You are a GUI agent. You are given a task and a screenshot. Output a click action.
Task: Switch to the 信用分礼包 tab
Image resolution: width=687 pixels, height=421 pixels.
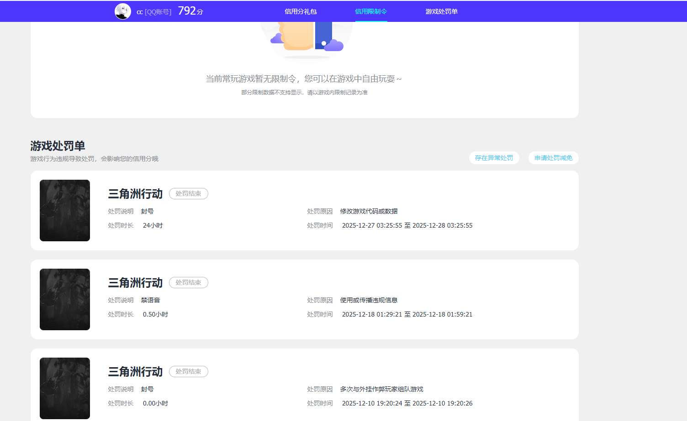tap(301, 11)
